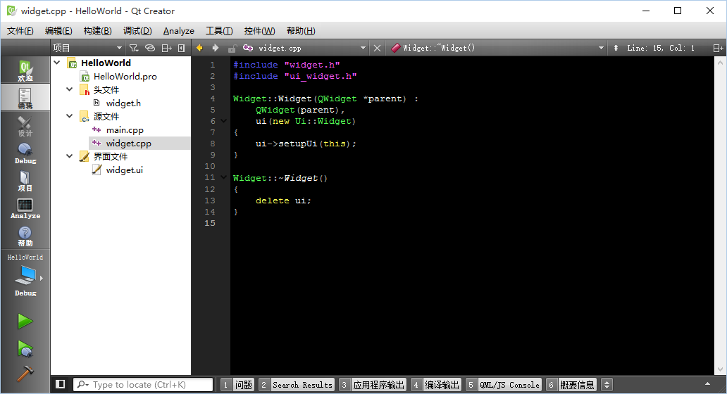Build project with hammer icon

pyautogui.click(x=25, y=374)
